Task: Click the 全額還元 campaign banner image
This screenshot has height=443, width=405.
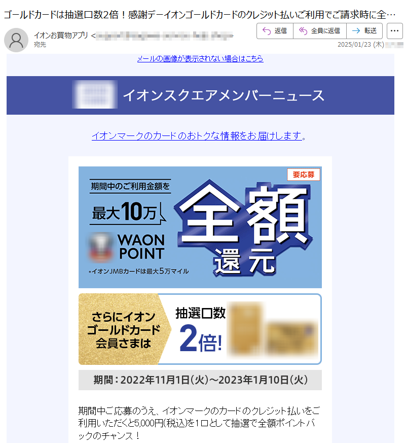Action: pyautogui.click(x=200, y=227)
